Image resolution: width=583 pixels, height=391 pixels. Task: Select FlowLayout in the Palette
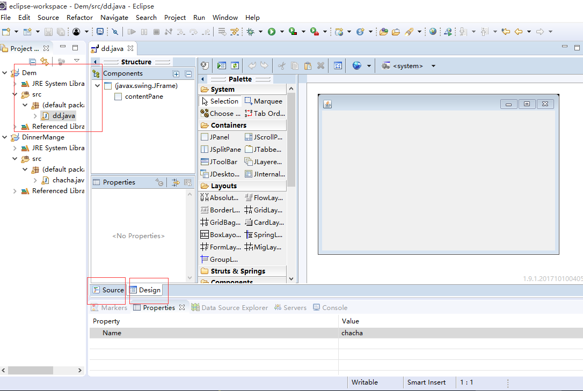coord(264,197)
